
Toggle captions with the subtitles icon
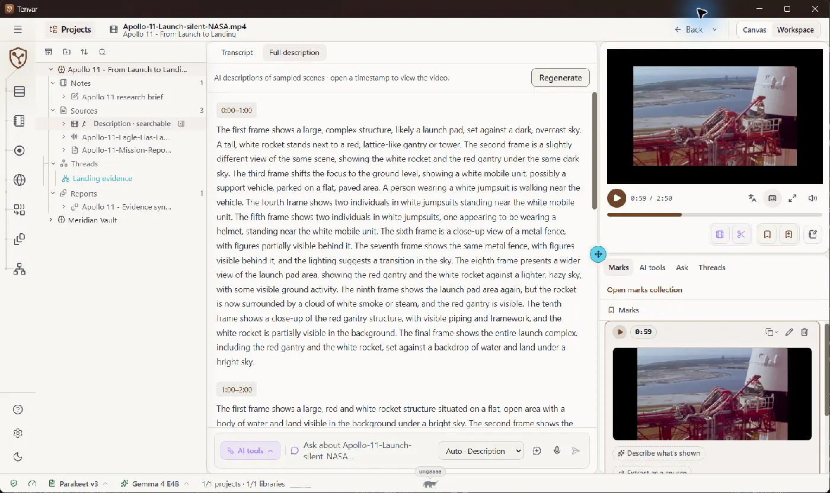pos(772,198)
